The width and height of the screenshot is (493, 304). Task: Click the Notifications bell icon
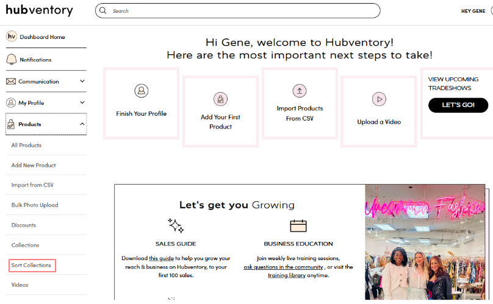tap(12, 59)
